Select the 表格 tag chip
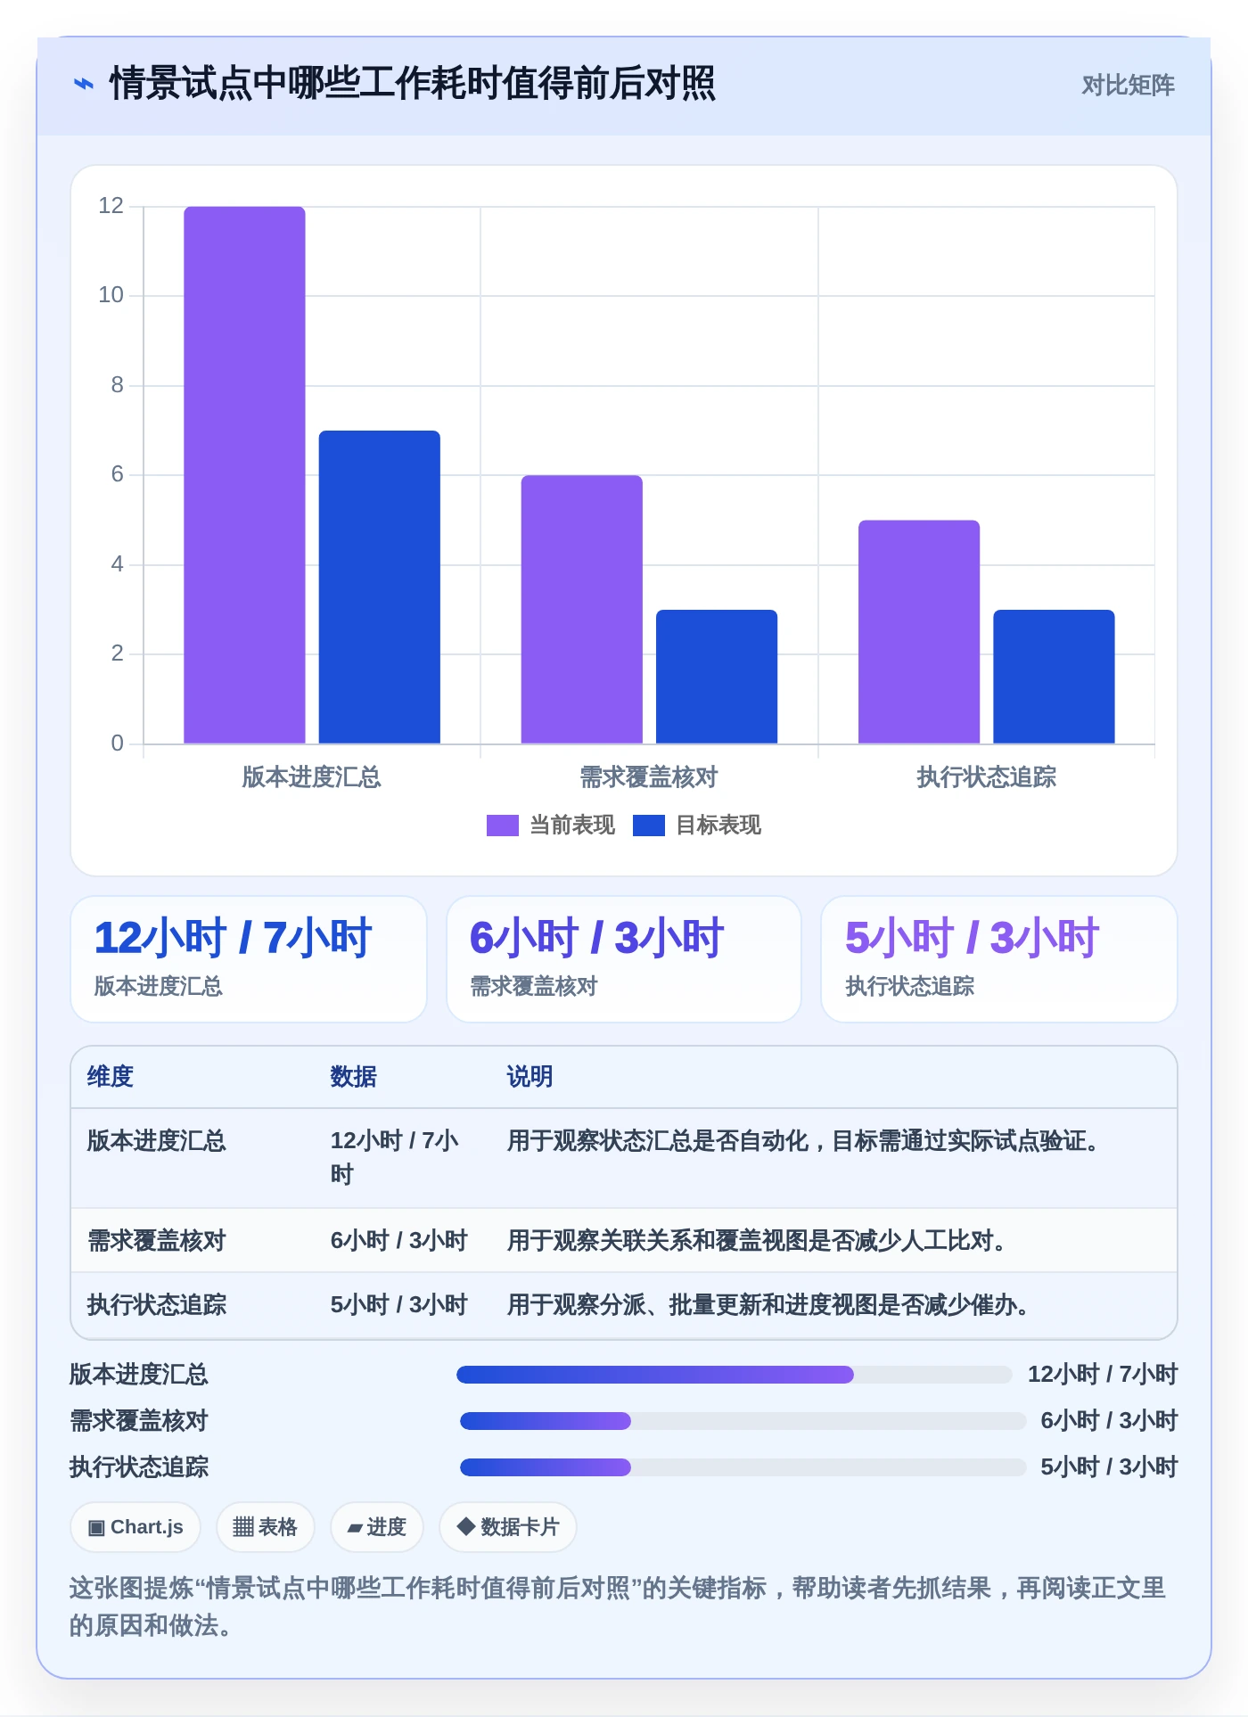This screenshot has width=1248, height=1717. pyautogui.click(x=266, y=1527)
